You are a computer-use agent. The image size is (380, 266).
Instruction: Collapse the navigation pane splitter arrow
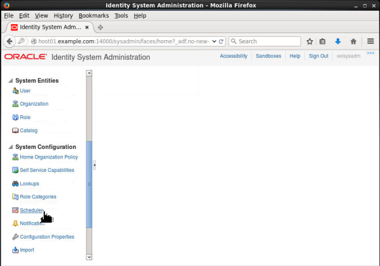(94, 165)
